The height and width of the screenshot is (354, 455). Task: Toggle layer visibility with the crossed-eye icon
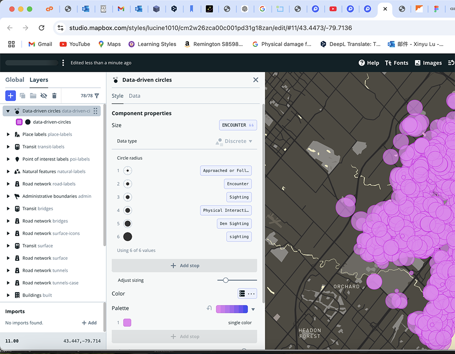43,96
